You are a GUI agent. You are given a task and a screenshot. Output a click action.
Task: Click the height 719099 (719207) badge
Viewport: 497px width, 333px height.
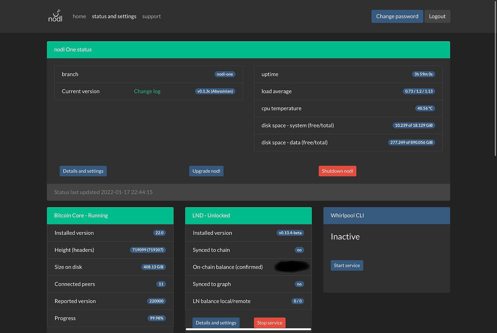[148, 250]
